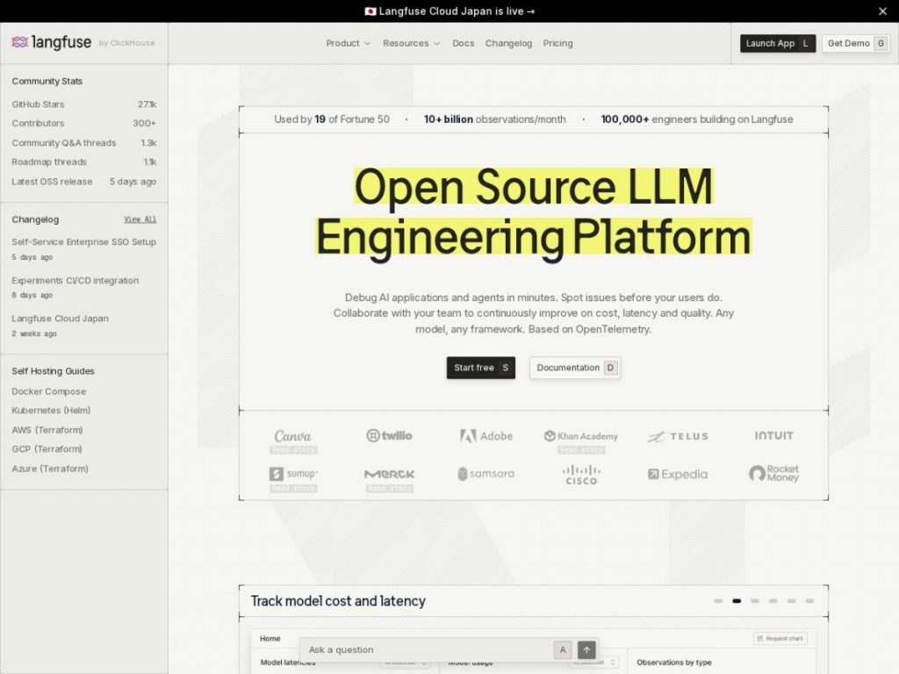Click the Khan Academy customer logo
Screen dimensions: 899x674
coord(581,436)
